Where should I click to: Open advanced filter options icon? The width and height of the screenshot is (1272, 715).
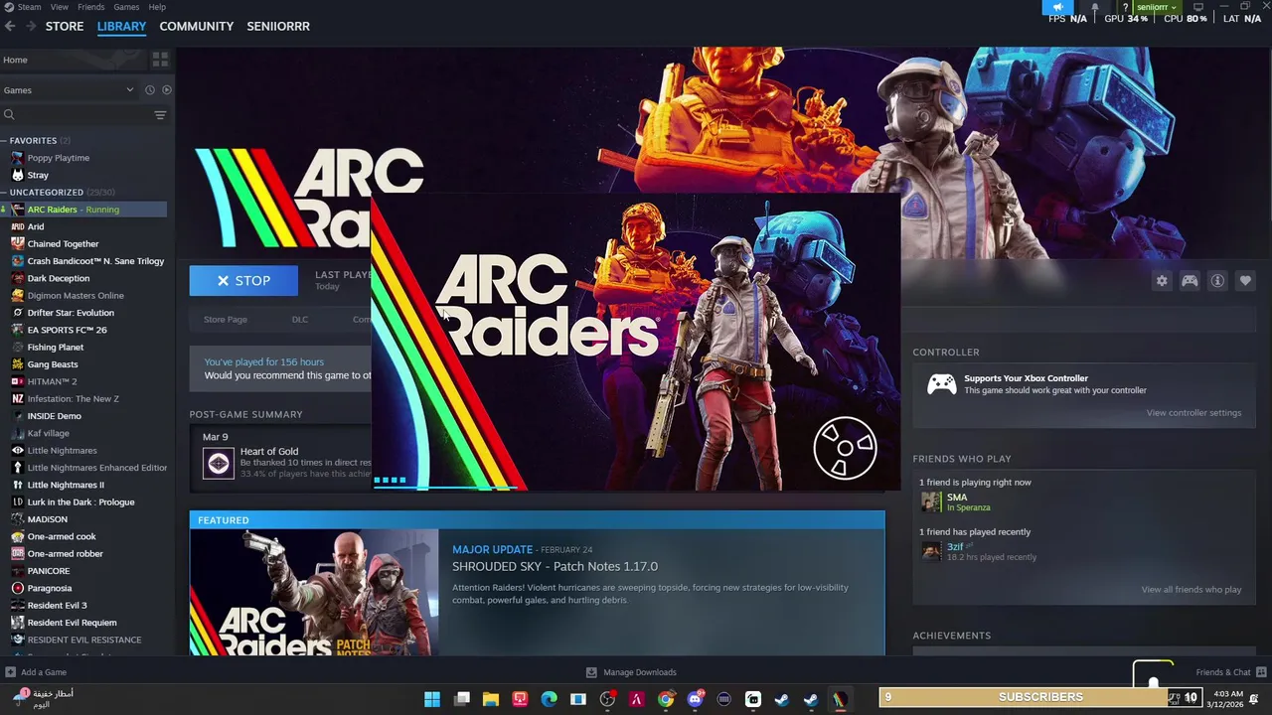[160, 115]
